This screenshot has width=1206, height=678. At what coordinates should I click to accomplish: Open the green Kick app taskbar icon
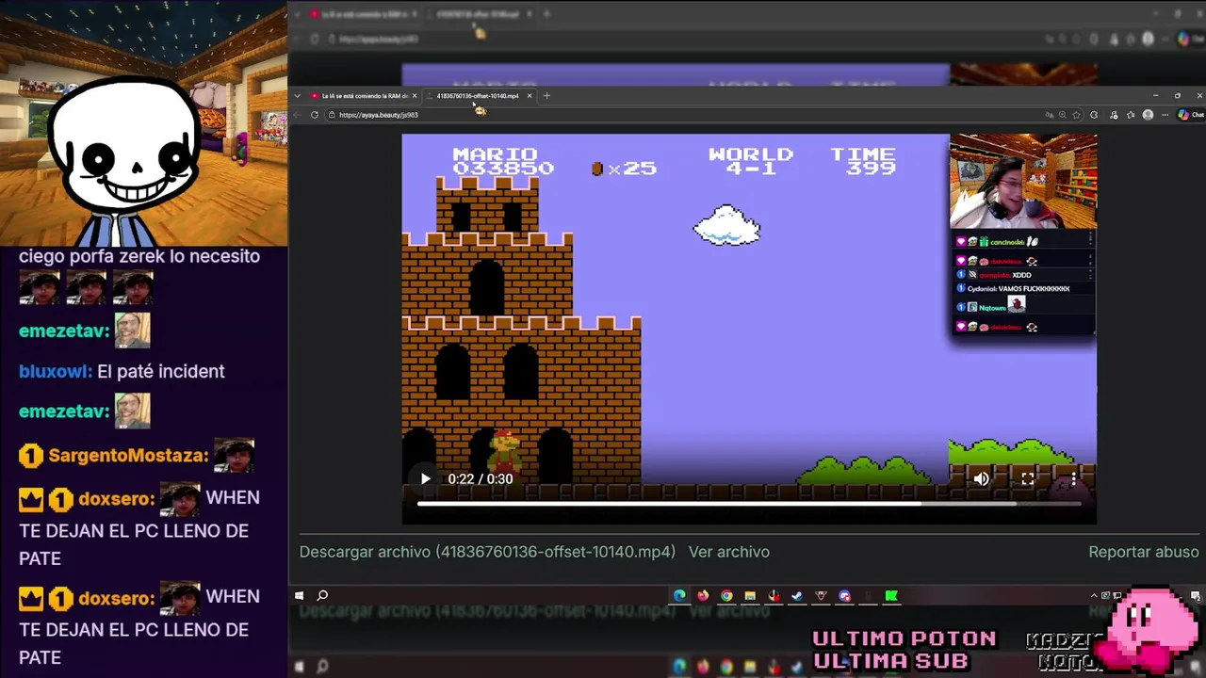[891, 595]
